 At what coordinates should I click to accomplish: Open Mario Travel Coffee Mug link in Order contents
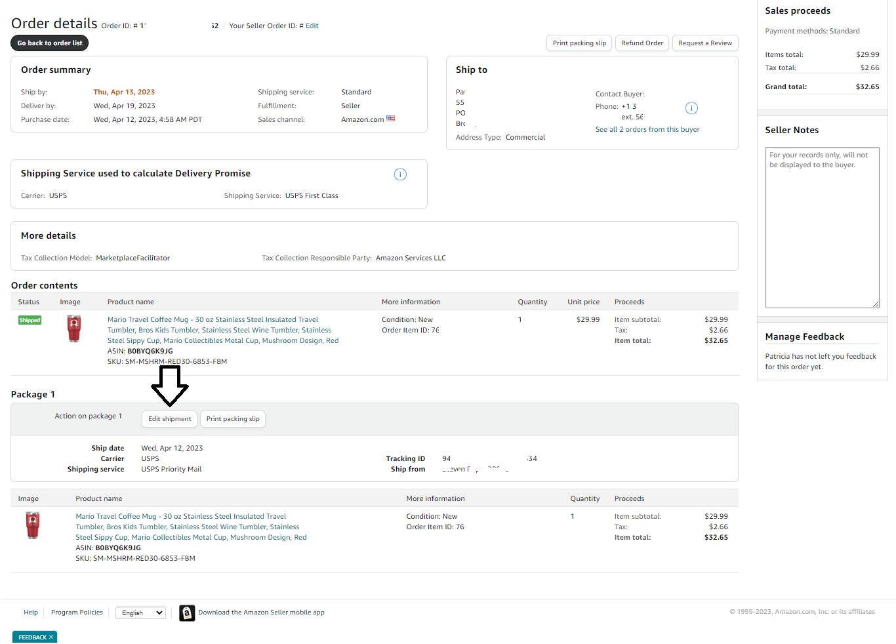(223, 330)
